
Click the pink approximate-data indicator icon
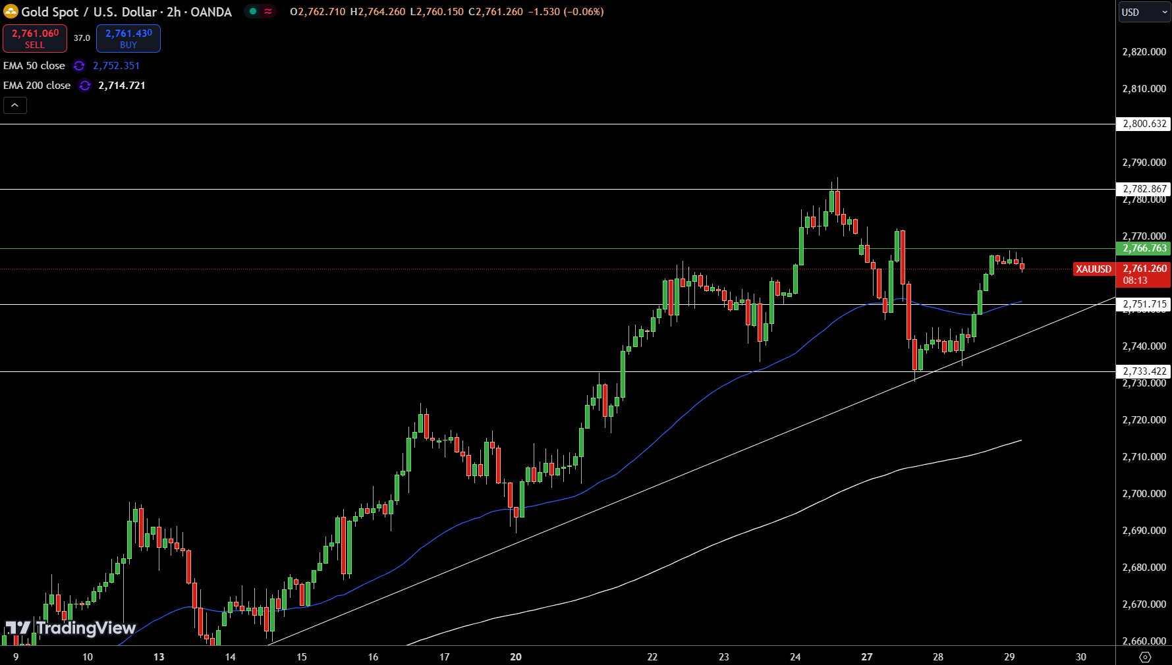click(x=268, y=11)
